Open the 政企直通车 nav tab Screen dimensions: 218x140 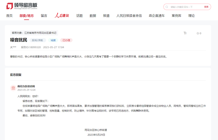(x=157, y=16)
